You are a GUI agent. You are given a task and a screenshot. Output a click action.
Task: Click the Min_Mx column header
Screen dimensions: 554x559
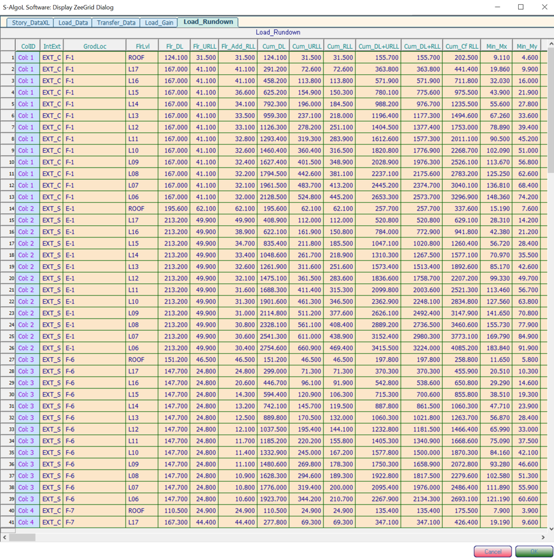(496, 46)
